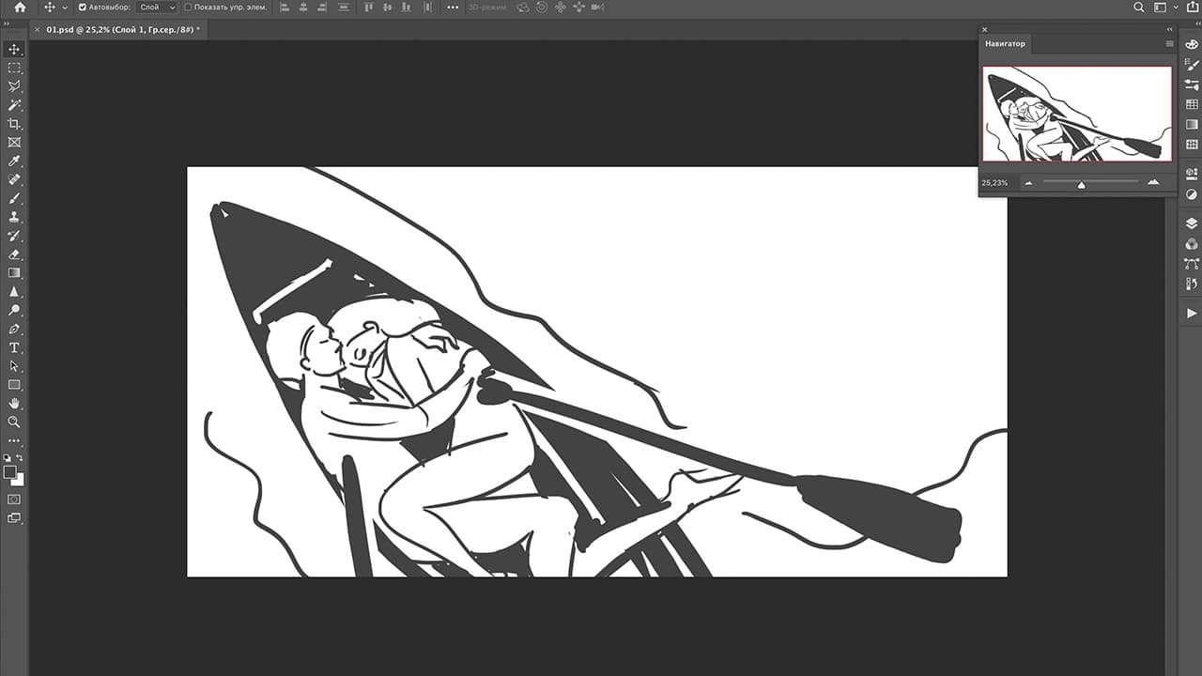The image size is (1202, 676).
Task: Click the distribute horizontally button in options bar
Action: 344,7
